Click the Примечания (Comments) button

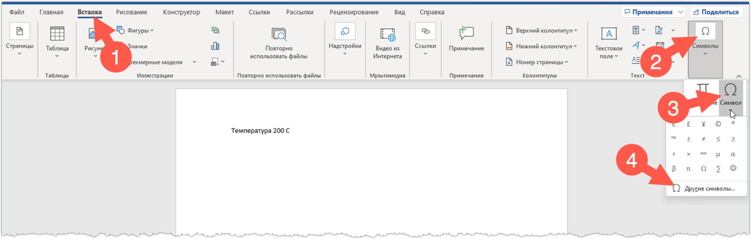pos(653,12)
